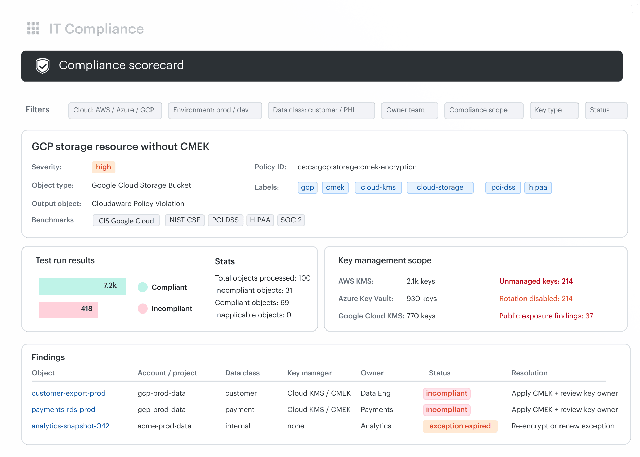640x457 pixels.
Task: Click the Cloudaware Policy Violation value
Action: [x=138, y=204]
